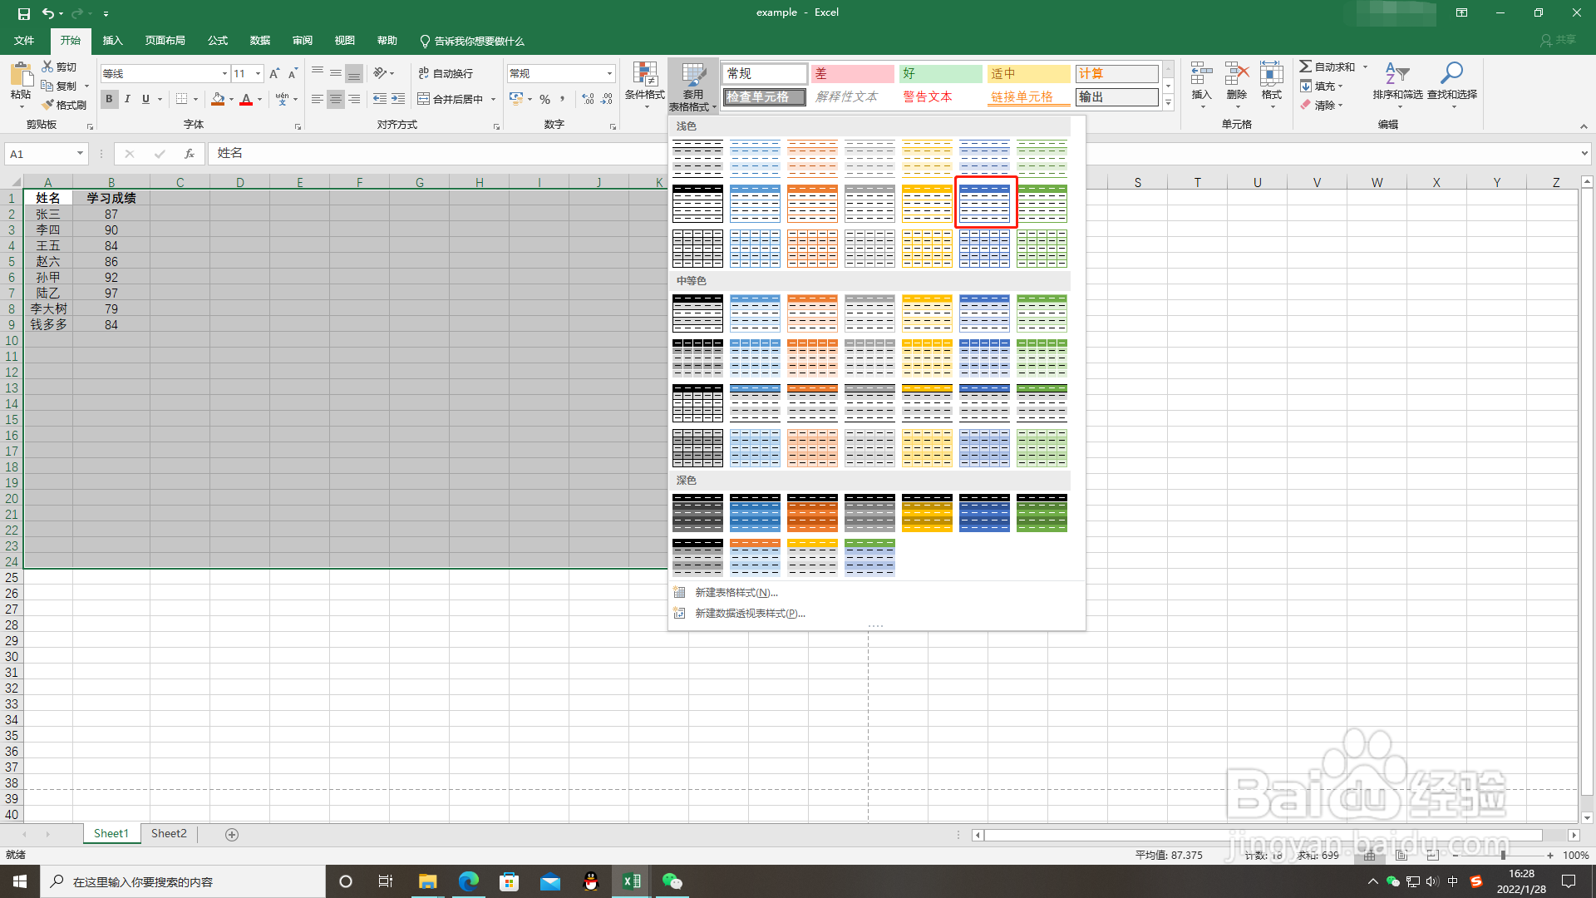Click the zoom slider in status bar
Screen dimensions: 1596x898
(1503, 856)
